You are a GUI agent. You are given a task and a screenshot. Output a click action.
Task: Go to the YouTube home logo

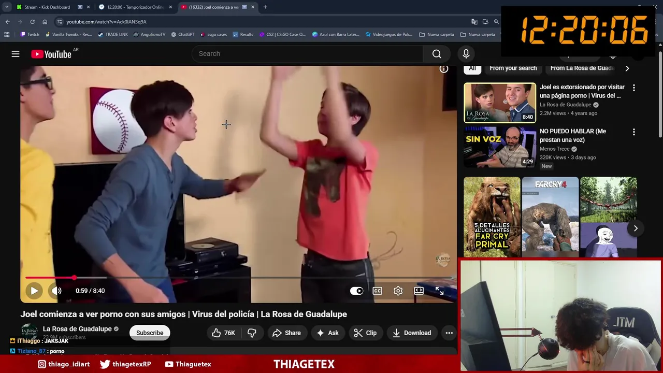51,54
